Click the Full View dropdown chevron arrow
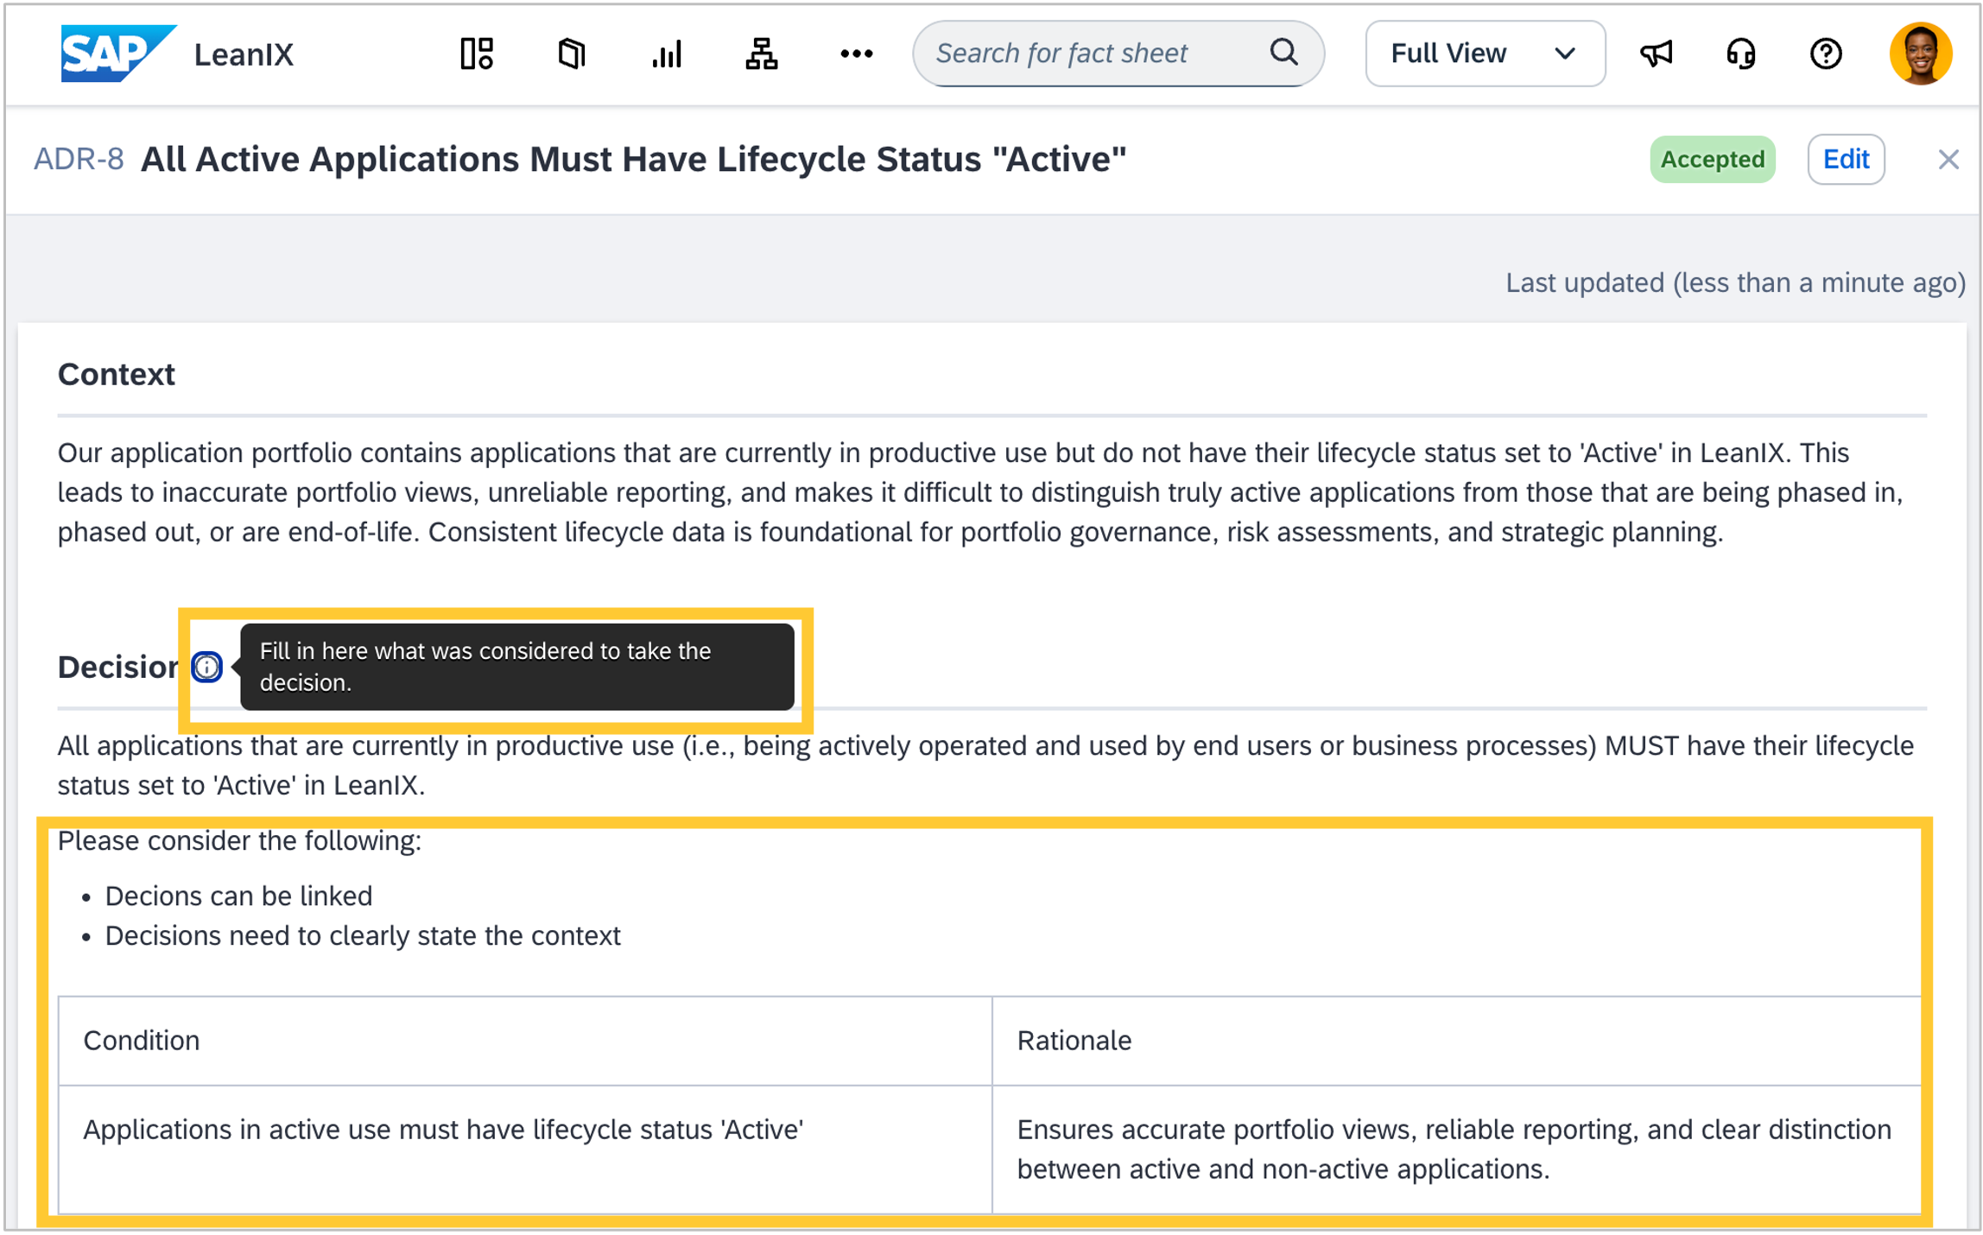The width and height of the screenshot is (1983, 1235). [x=1565, y=54]
